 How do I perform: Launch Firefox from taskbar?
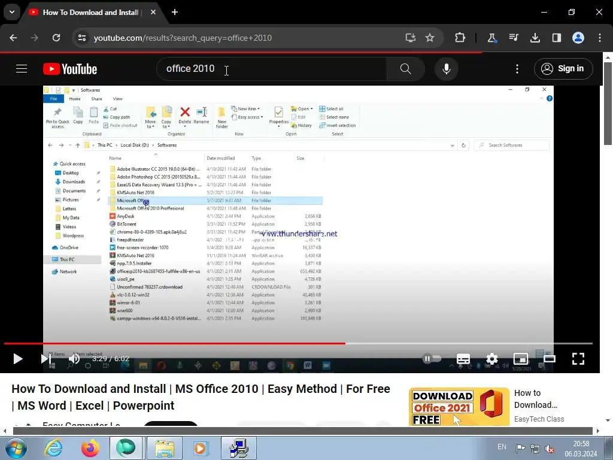tap(90, 448)
